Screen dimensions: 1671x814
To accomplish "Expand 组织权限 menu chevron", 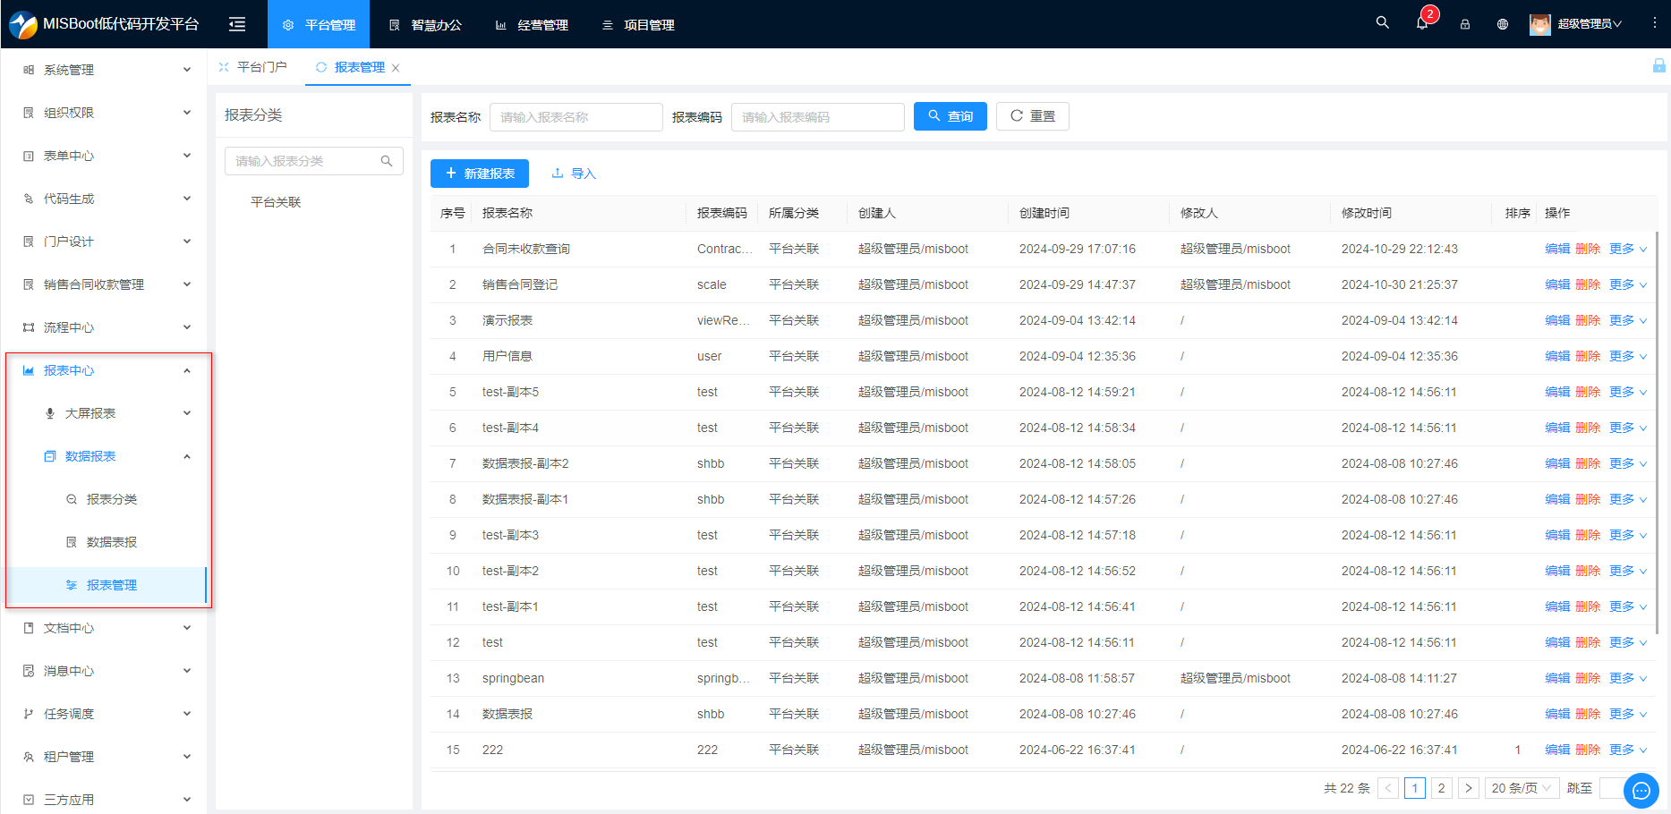I will click(187, 113).
